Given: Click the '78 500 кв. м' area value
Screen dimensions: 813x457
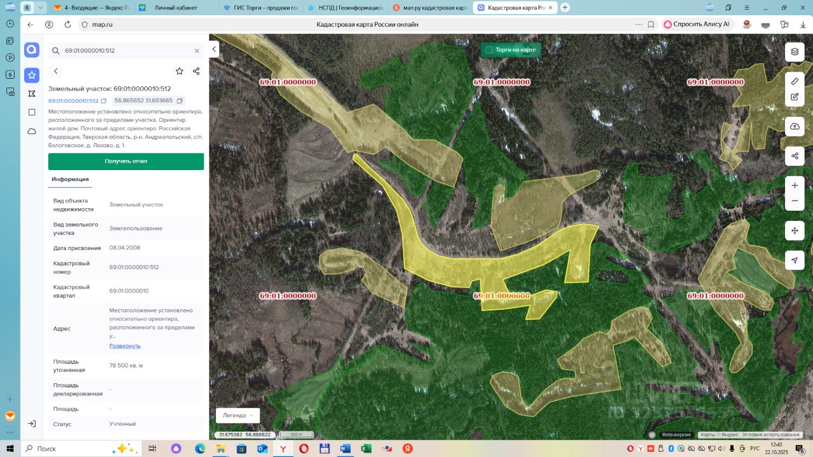Looking at the screenshot, I should pyautogui.click(x=126, y=365).
